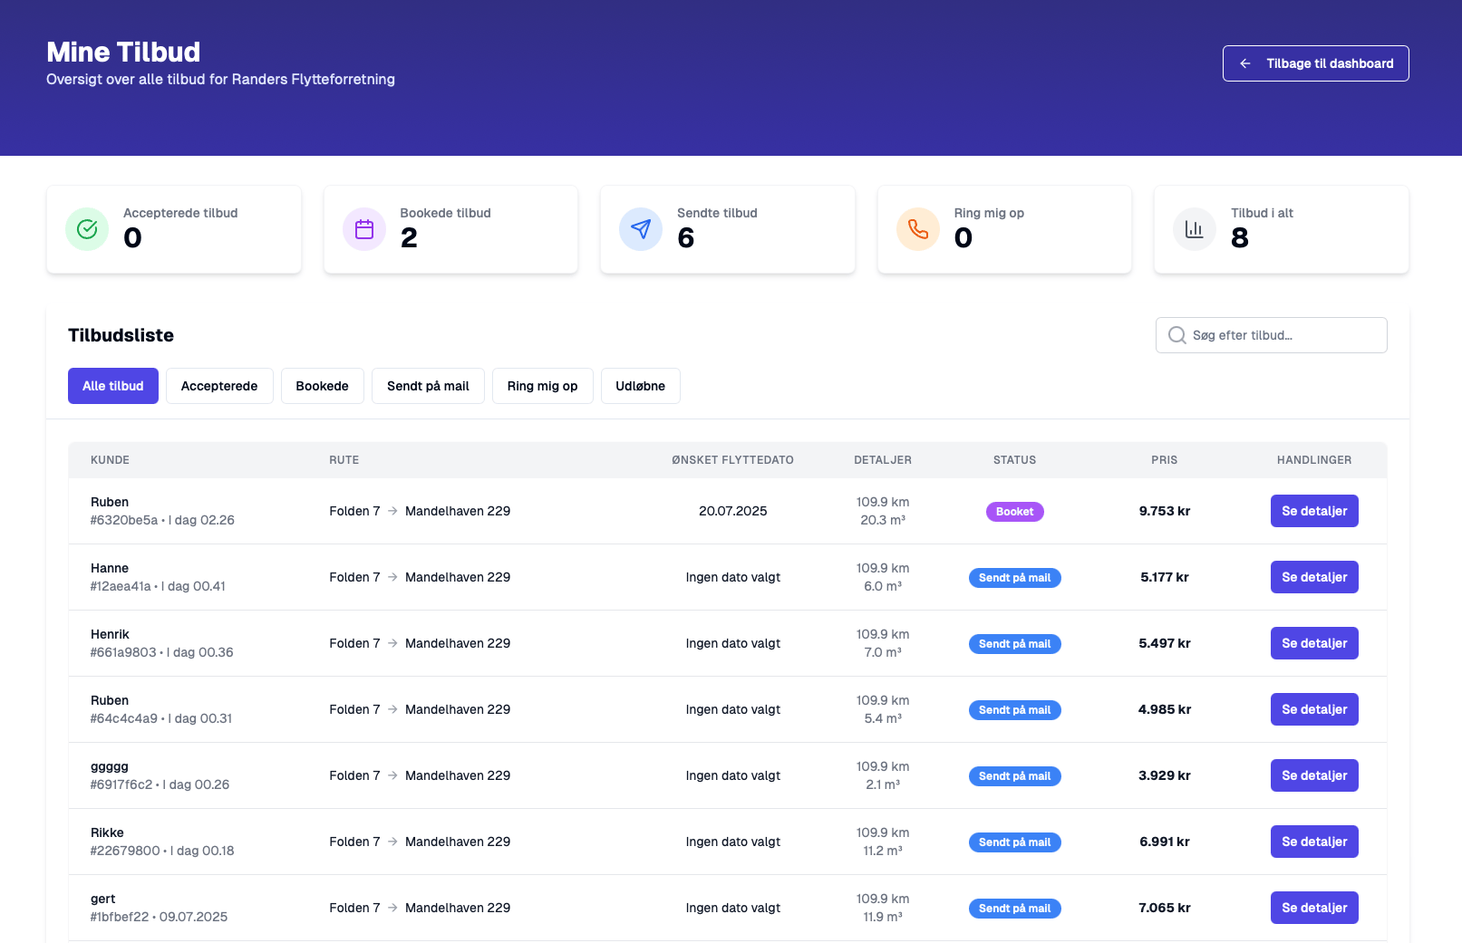Click the magnifying glass search icon
1462x943 pixels.
coord(1176,335)
